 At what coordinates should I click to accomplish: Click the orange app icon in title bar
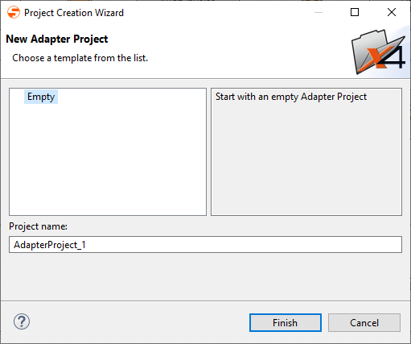click(14, 12)
